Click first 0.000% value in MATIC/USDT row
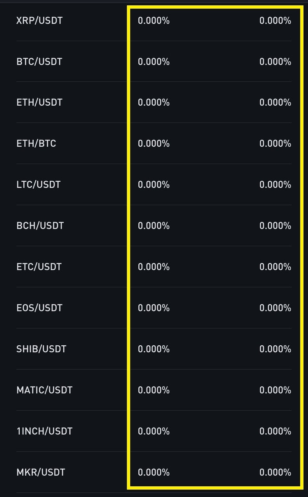The image size is (308, 497). coord(154,390)
